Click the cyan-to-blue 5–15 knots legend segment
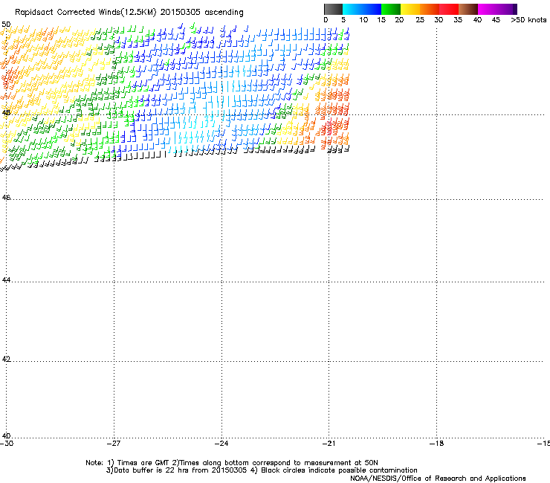 [x=362, y=9]
